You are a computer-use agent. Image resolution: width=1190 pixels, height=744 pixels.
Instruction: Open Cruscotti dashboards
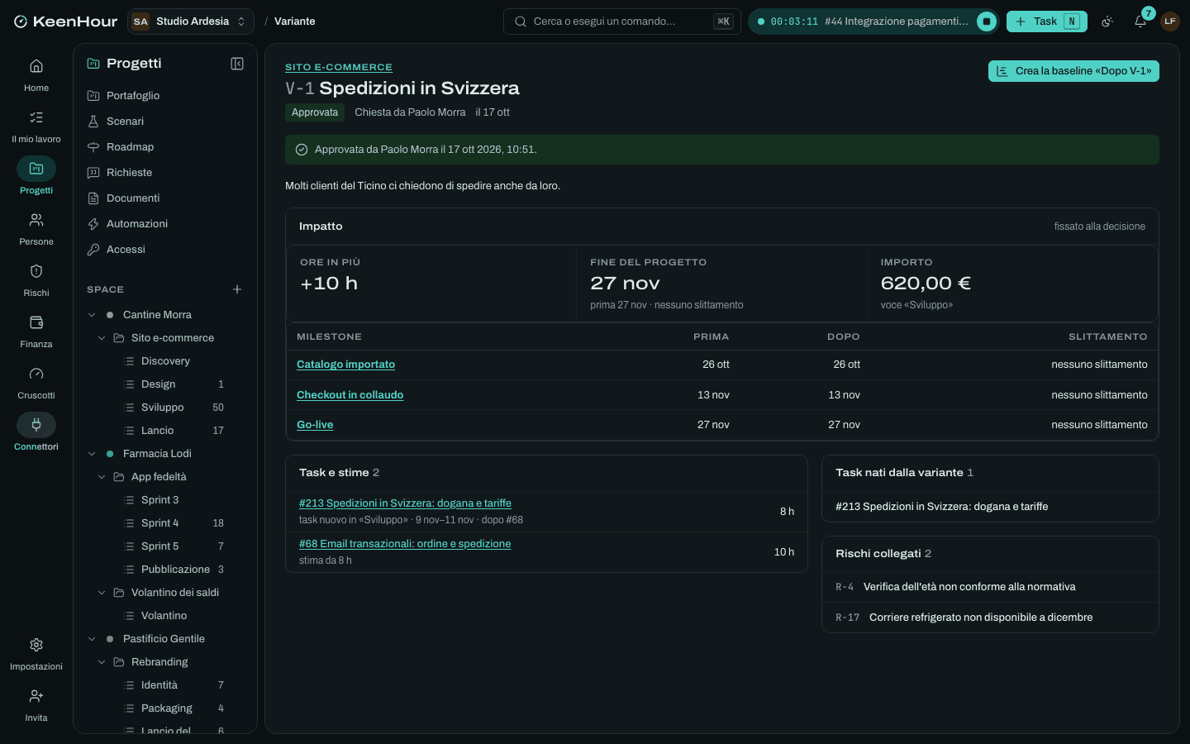pos(36,383)
